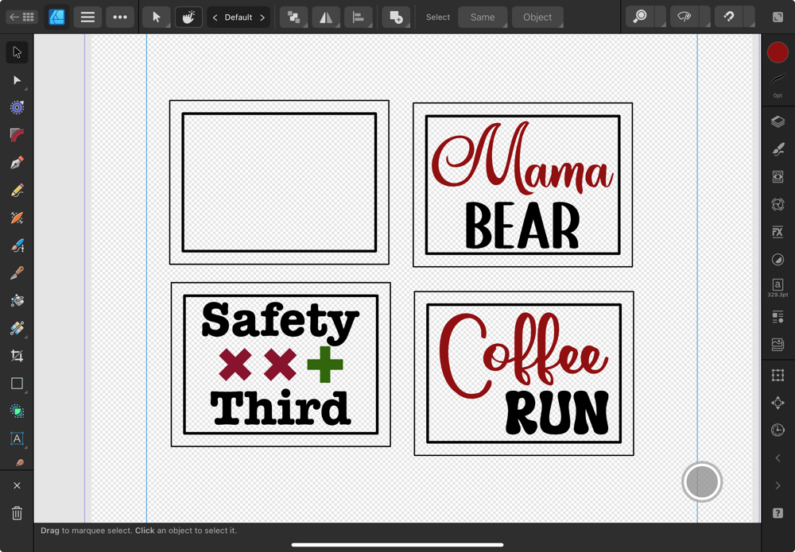Open the aperture-shaped studio panel
795x552 pixels.
(x=778, y=204)
